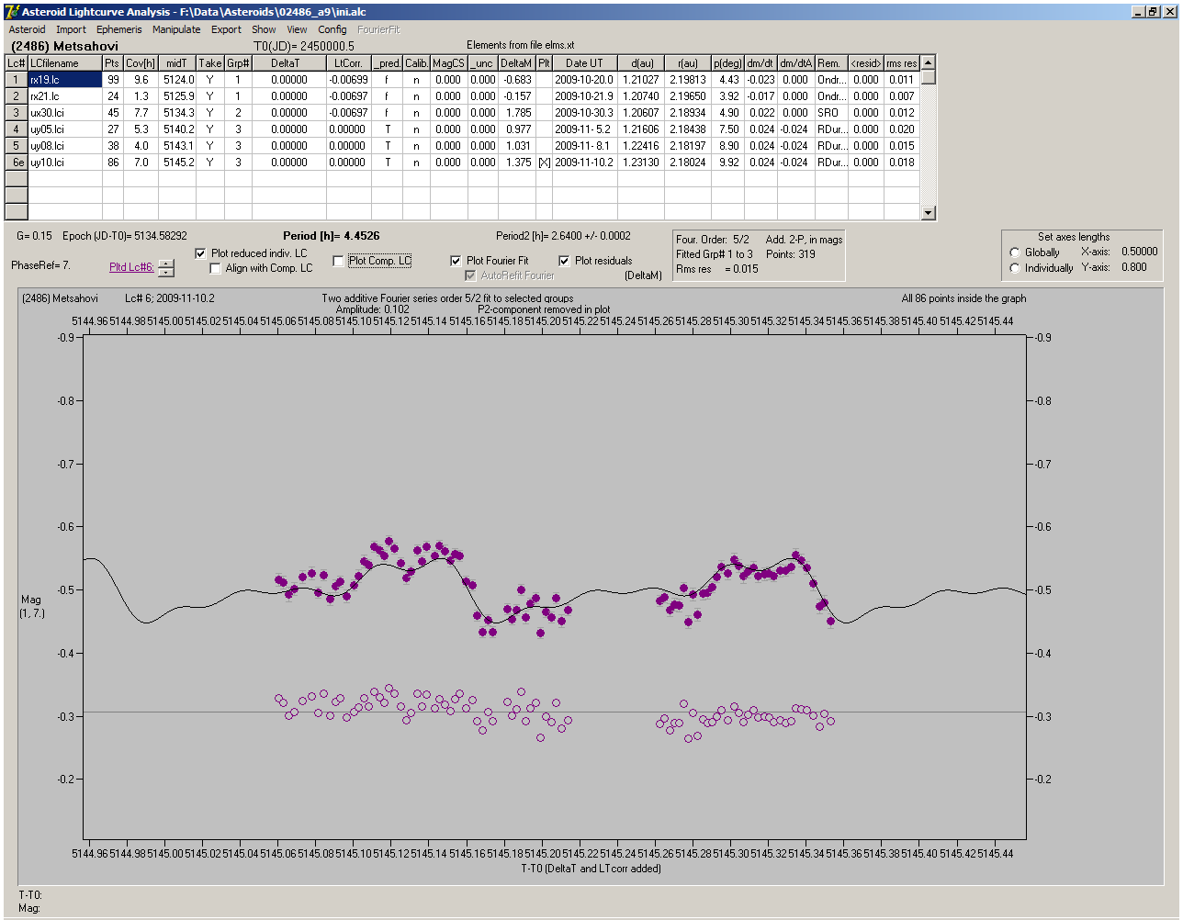Click DeltaM value 1.785 in row 3
The image size is (1183, 920).
point(516,113)
